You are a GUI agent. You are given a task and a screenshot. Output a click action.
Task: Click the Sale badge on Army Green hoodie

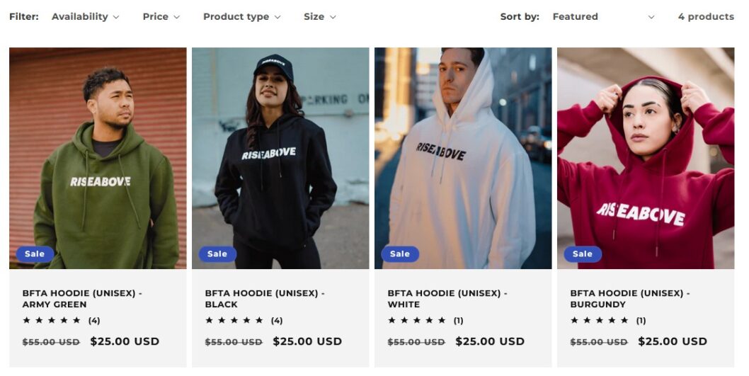35,253
